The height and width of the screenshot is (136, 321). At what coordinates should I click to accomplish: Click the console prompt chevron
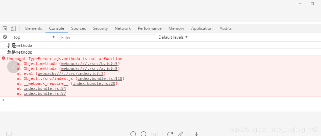coord(3,100)
